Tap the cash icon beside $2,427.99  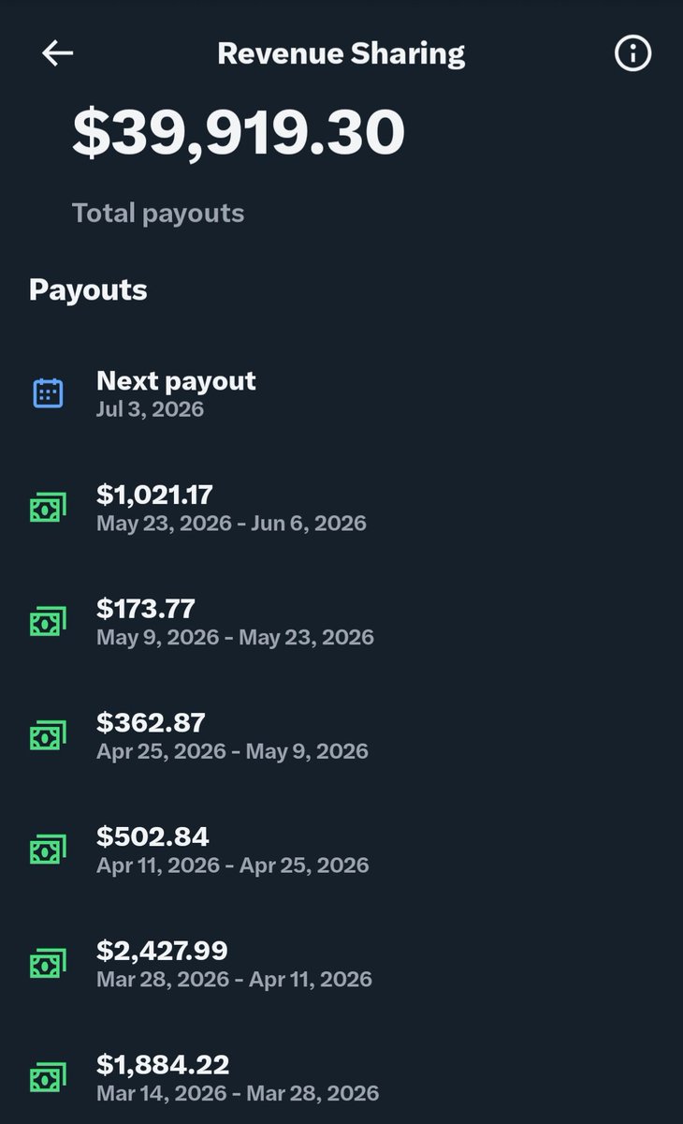(48, 964)
